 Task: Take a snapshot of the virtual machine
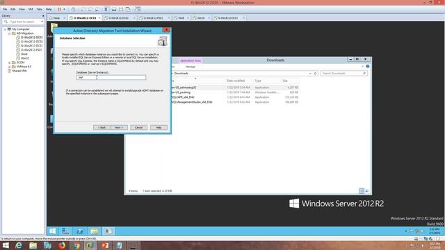click(83, 9)
